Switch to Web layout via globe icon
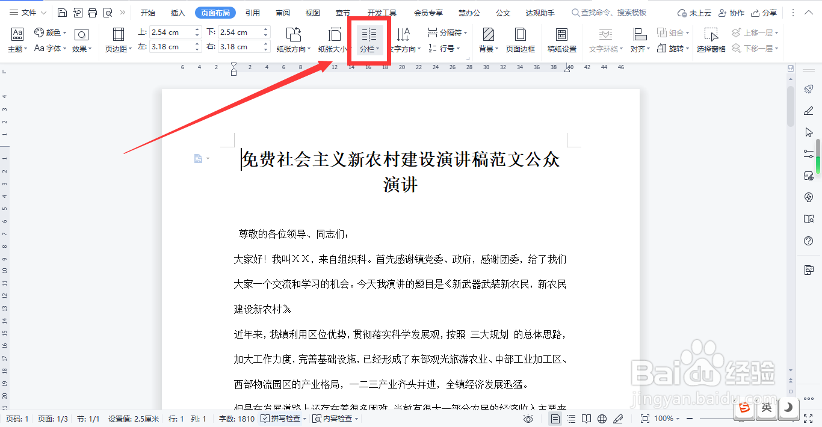822x427 pixels. (602, 418)
